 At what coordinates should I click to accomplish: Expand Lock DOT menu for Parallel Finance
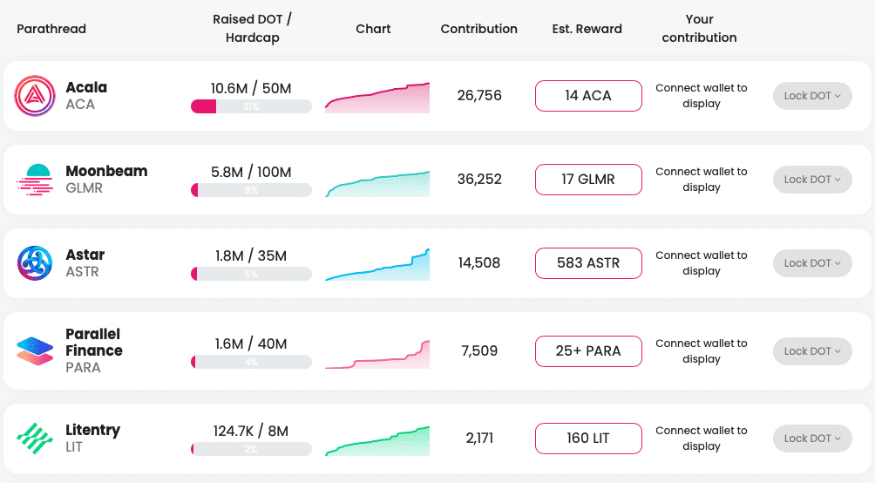[811, 351]
